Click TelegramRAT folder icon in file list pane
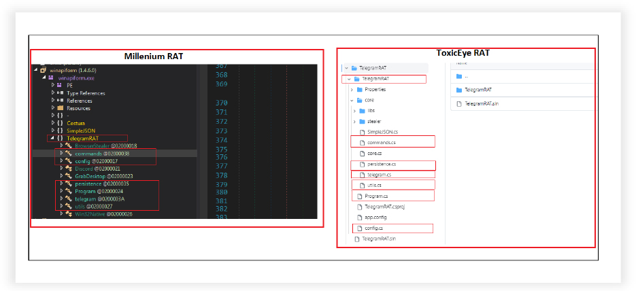The image size is (636, 291). (459, 90)
